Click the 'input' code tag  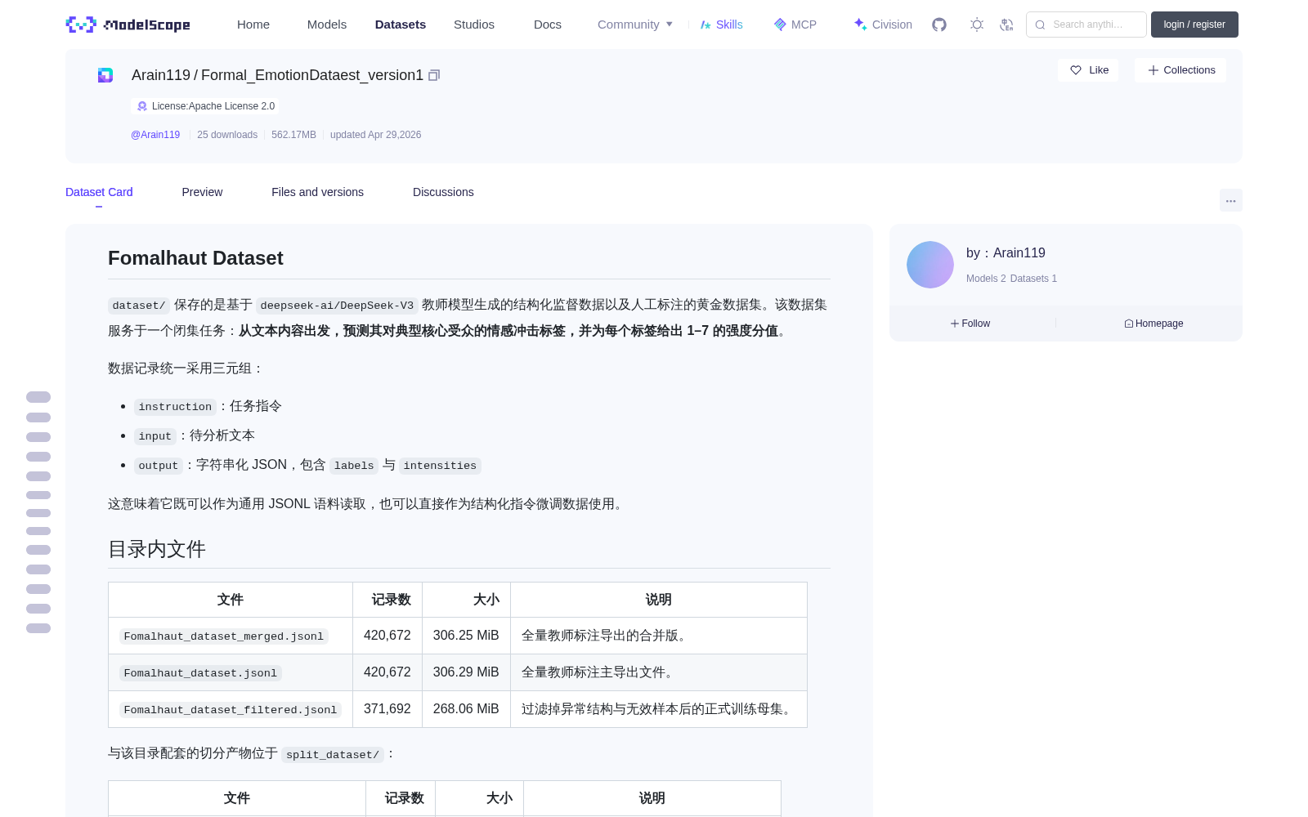tap(155, 436)
